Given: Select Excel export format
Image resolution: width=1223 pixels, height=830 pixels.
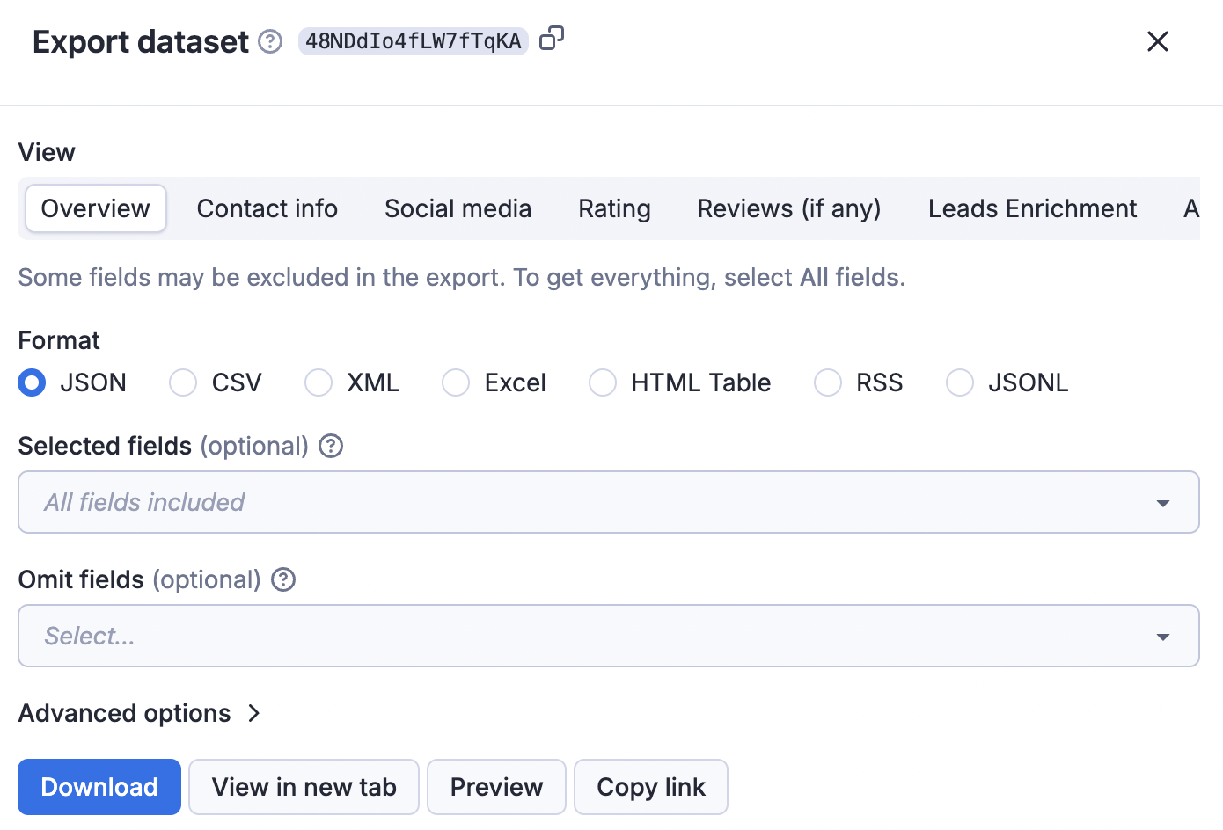Looking at the screenshot, I should point(456,382).
